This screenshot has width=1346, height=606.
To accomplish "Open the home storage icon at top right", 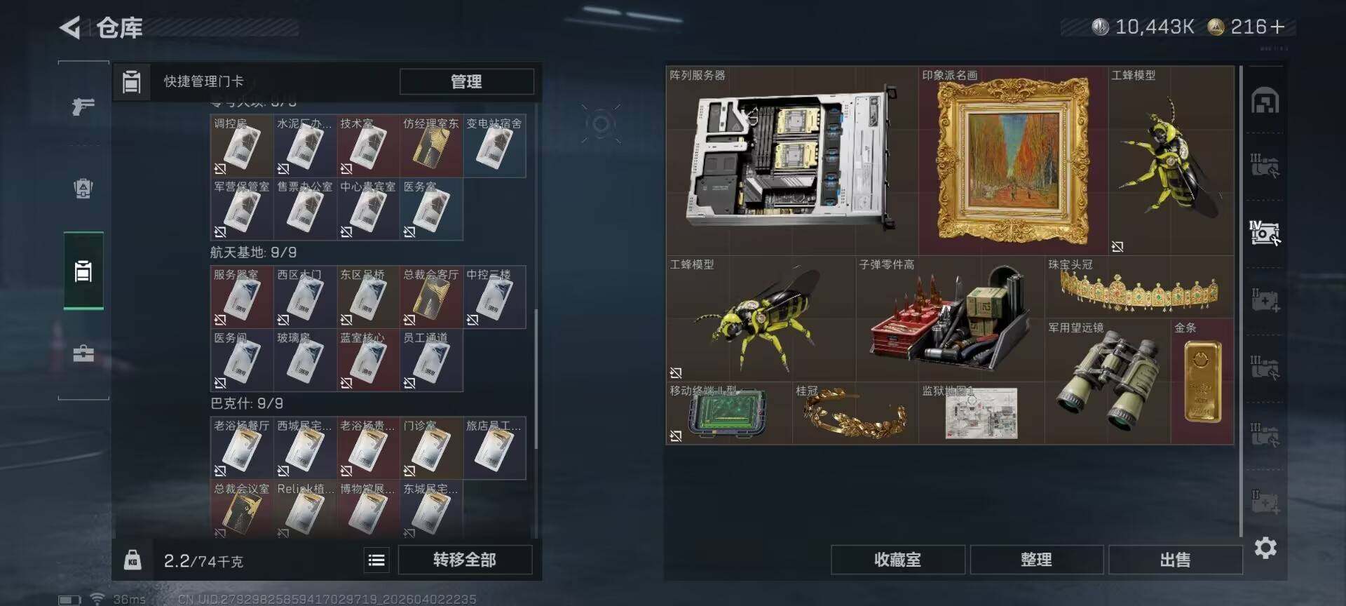I will (x=1265, y=101).
